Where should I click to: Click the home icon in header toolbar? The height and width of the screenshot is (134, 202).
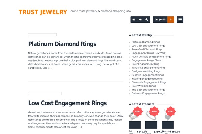[x=134, y=20]
